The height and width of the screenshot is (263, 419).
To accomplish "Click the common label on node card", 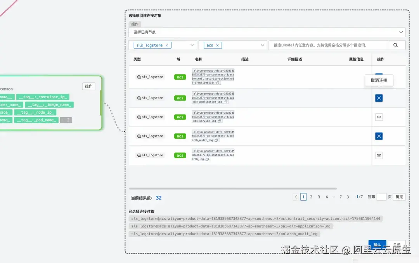I will (7, 89).
